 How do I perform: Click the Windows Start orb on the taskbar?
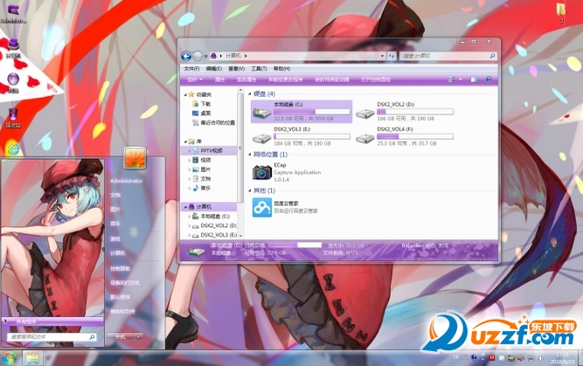tap(9, 358)
